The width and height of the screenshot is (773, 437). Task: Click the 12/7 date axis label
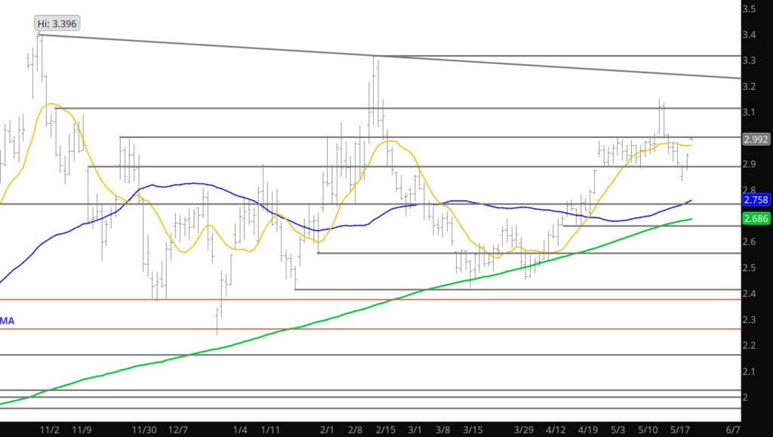178,429
